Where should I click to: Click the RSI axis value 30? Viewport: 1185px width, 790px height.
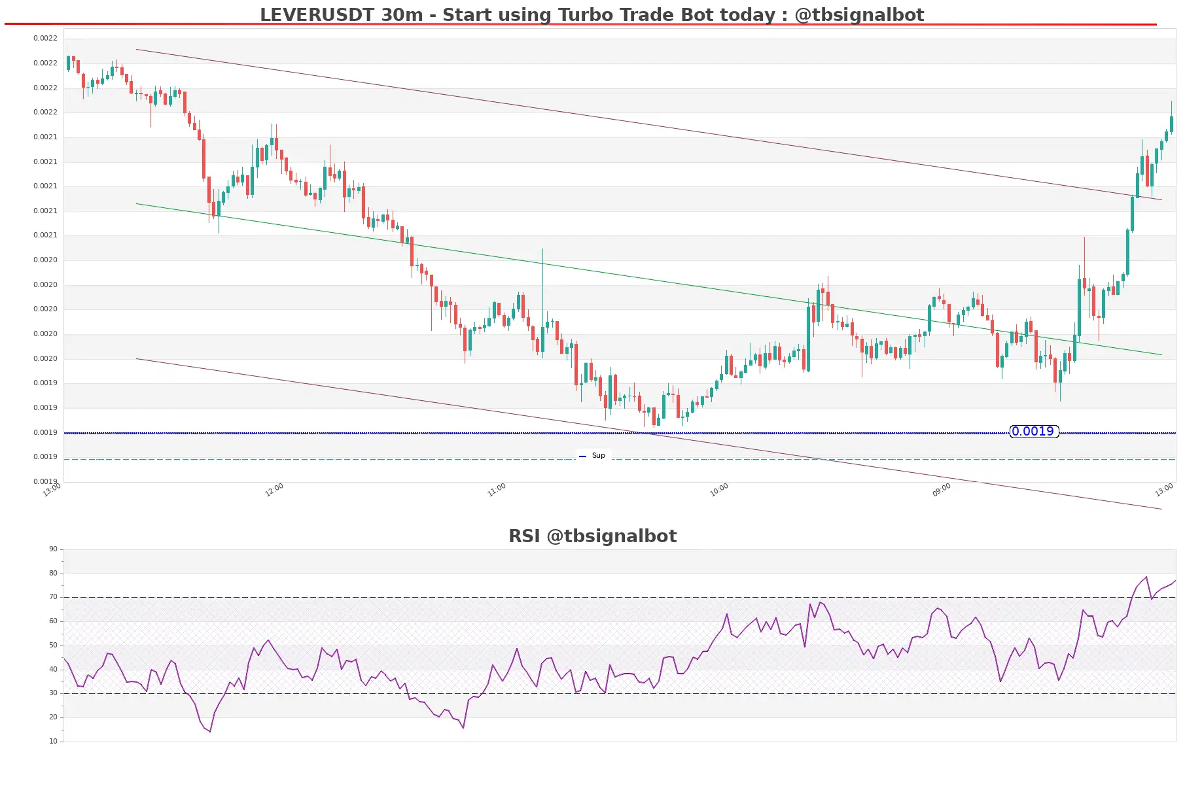coord(53,693)
